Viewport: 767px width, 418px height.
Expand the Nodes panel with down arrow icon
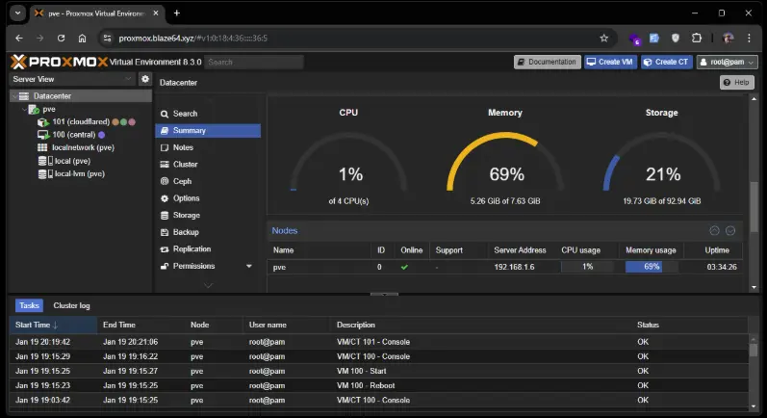(x=730, y=230)
